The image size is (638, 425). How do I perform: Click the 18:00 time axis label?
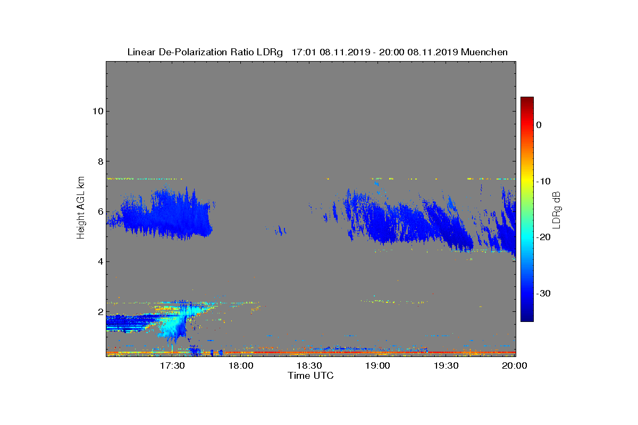point(240,366)
